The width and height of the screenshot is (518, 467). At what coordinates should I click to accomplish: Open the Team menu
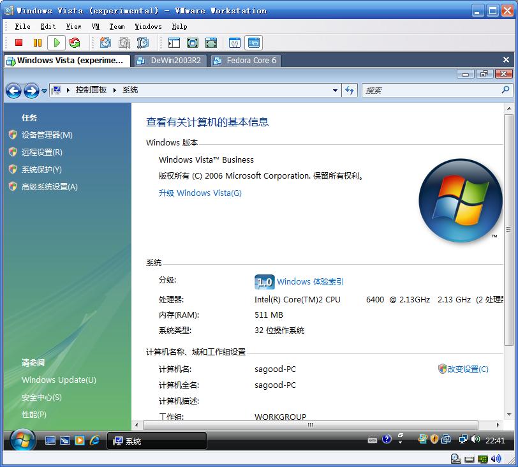(117, 26)
